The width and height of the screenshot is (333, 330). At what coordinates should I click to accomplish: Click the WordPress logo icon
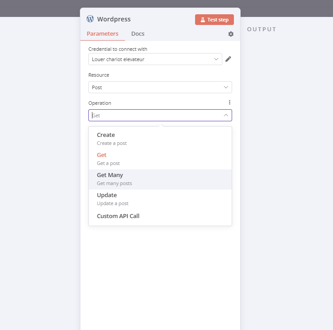tap(90, 19)
